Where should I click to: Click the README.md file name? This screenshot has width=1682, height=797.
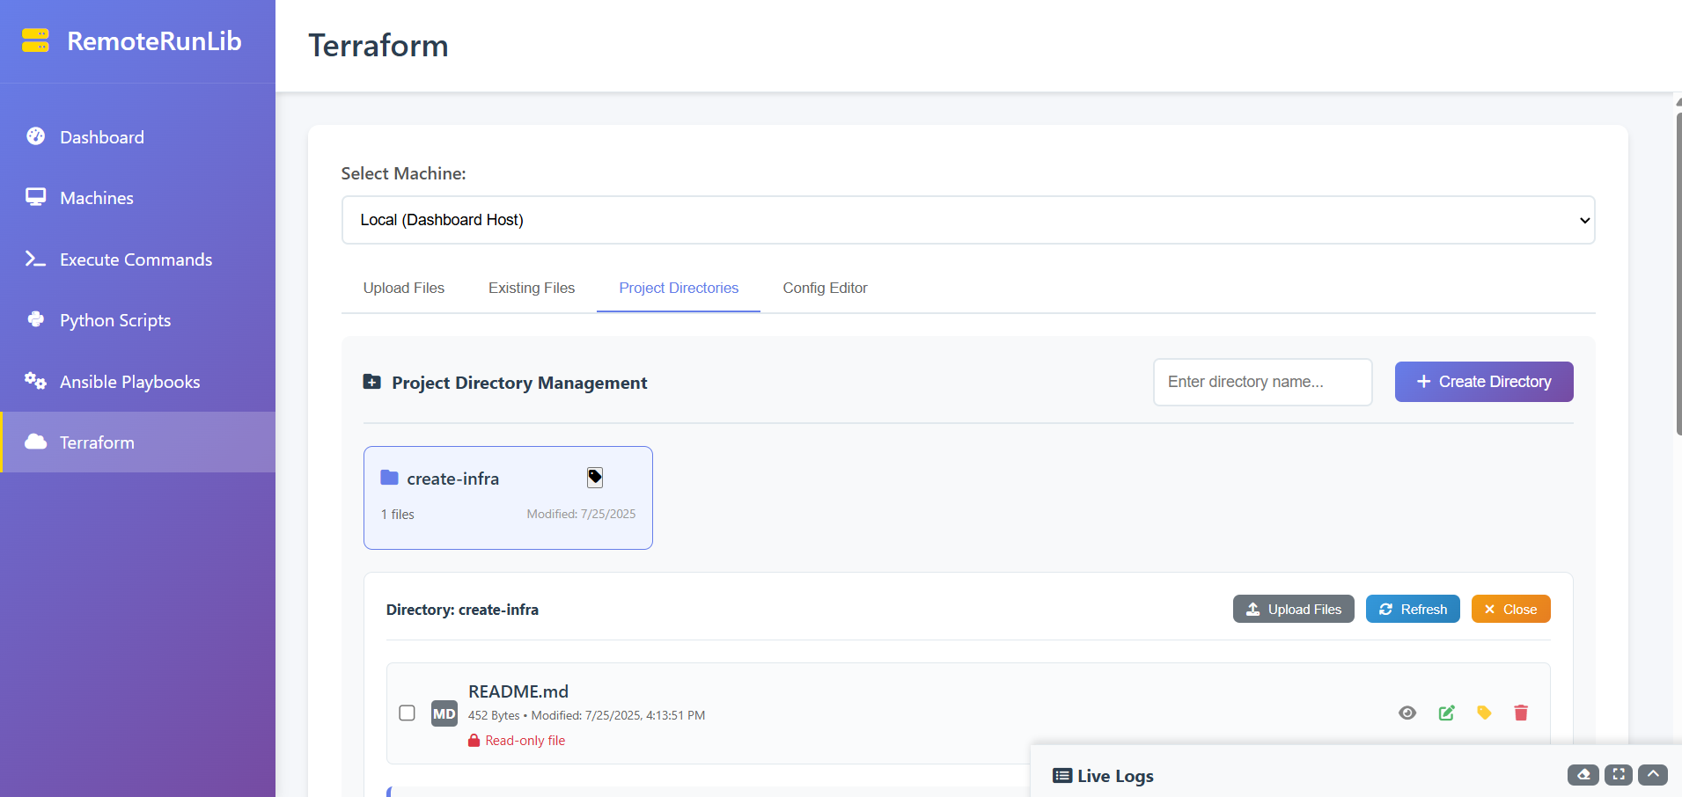pos(518,691)
